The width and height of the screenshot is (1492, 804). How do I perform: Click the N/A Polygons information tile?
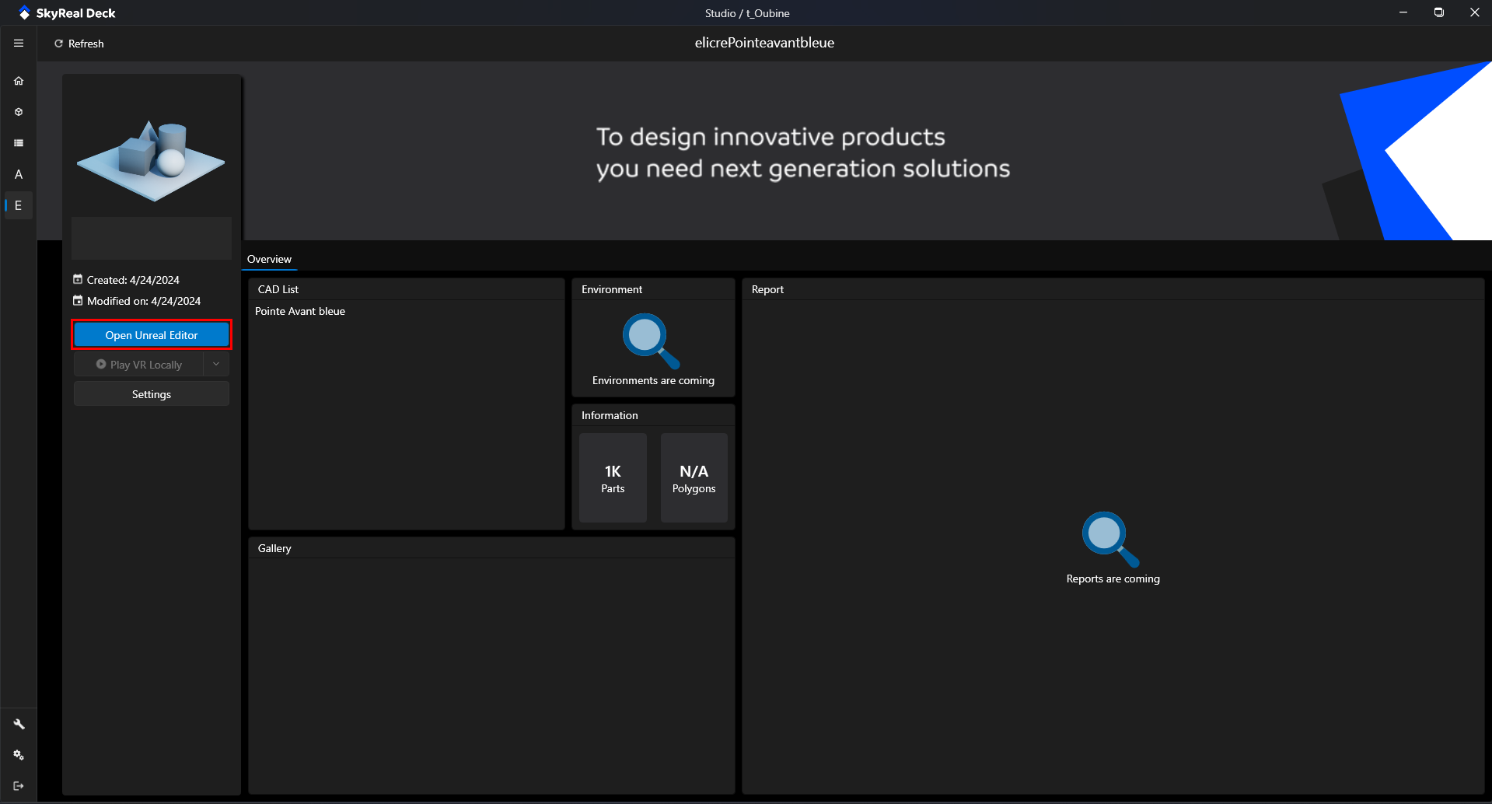click(694, 478)
